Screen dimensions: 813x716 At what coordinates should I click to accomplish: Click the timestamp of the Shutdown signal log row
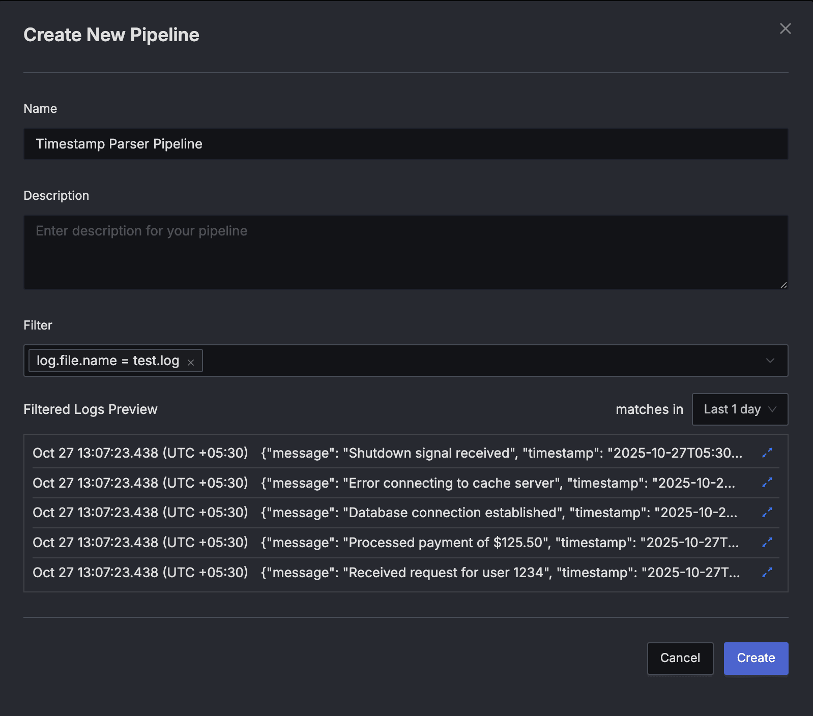coord(140,453)
